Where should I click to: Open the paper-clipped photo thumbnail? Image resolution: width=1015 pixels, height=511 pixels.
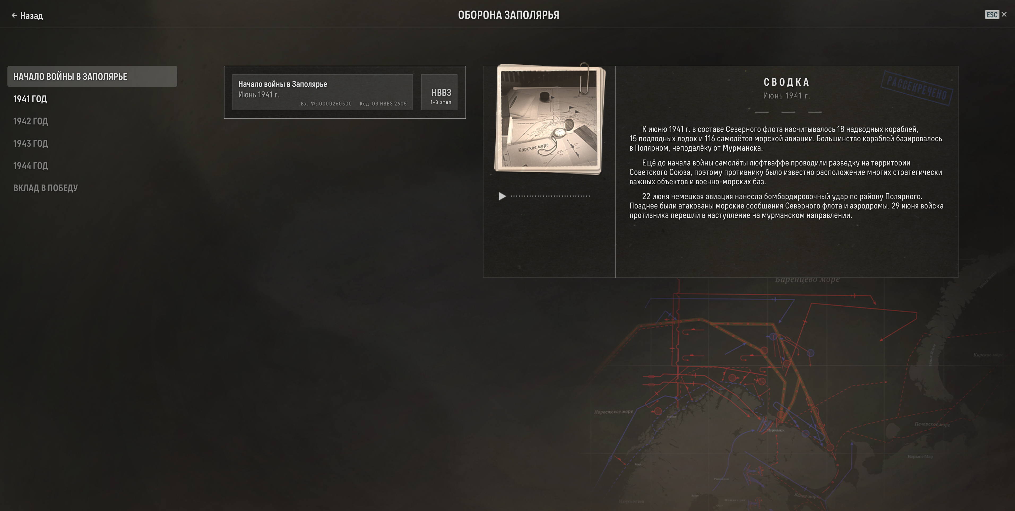pos(549,119)
